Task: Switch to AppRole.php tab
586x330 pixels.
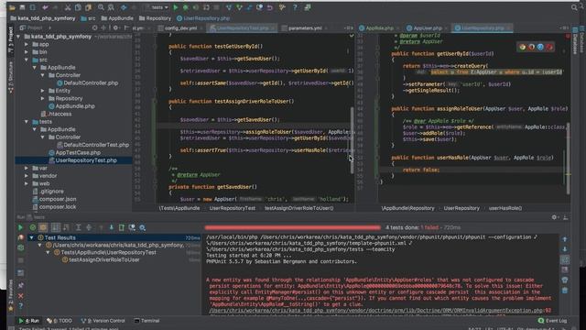Action: click(x=379, y=28)
